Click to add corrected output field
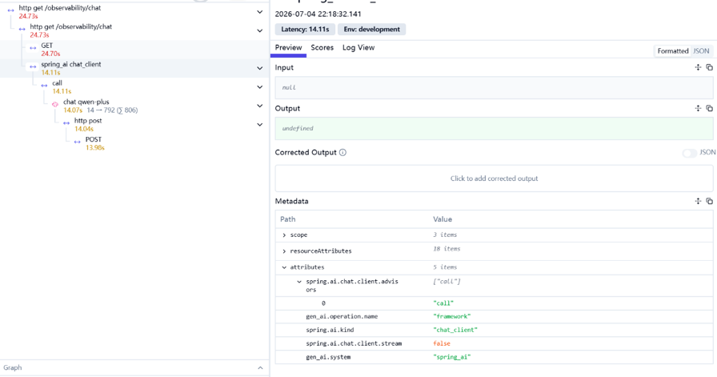This screenshot has width=717, height=377. [494, 178]
